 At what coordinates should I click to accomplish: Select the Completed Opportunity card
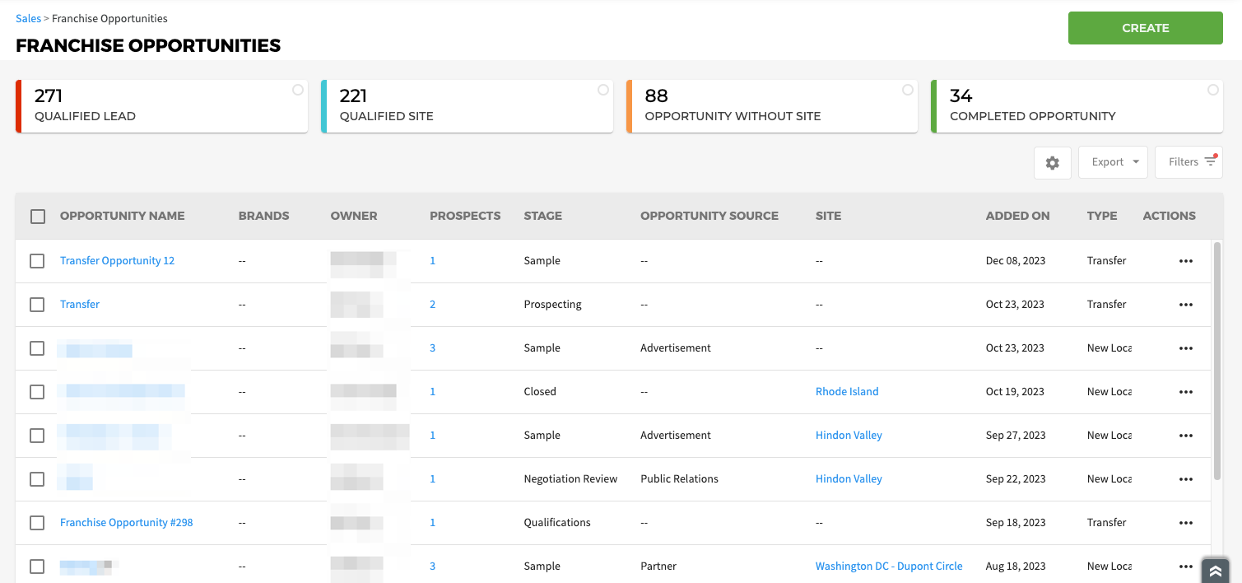point(1076,106)
